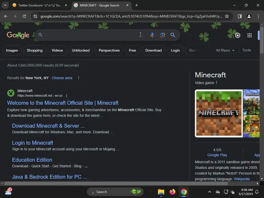Filter results by Shopping
The height and width of the screenshot is (198, 264).
tap(35, 50)
